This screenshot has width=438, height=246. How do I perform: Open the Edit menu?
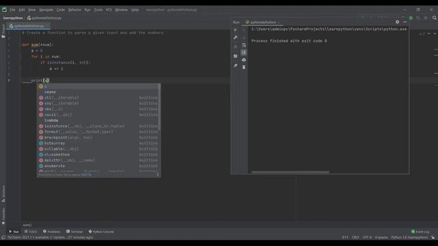coord(21,10)
